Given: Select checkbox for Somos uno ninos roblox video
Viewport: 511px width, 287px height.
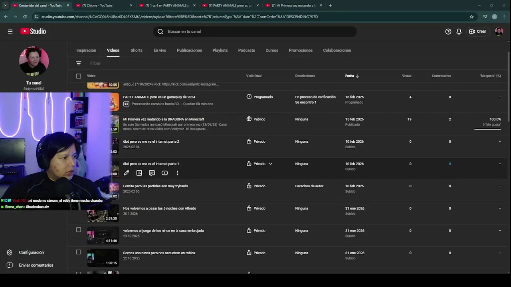Looking at the screenshot, I should click(x=79, y=252).
